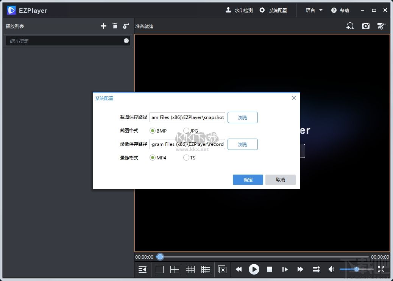This screenshot has height=281, width=393.
Task: Open 水印检测 watermark detection
Action: 239,10
